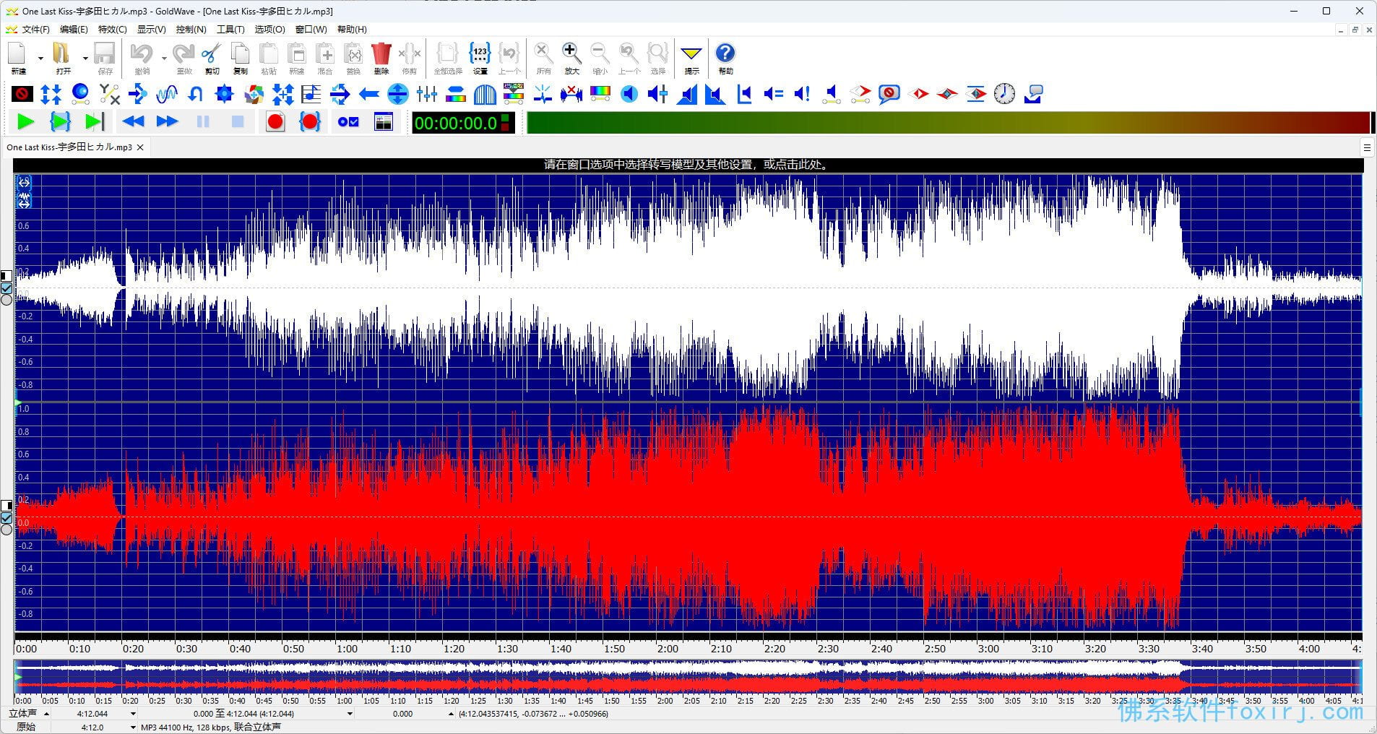
Task: Click the 剪切 scissors icon
Action: coord(212,58)
